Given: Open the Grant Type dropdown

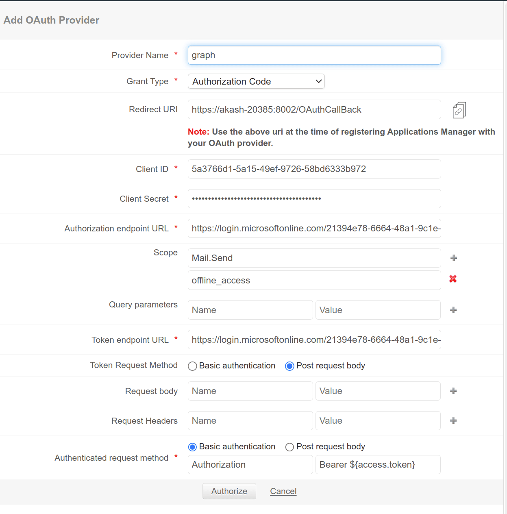Looking at the screenshot, I should 256,81.
